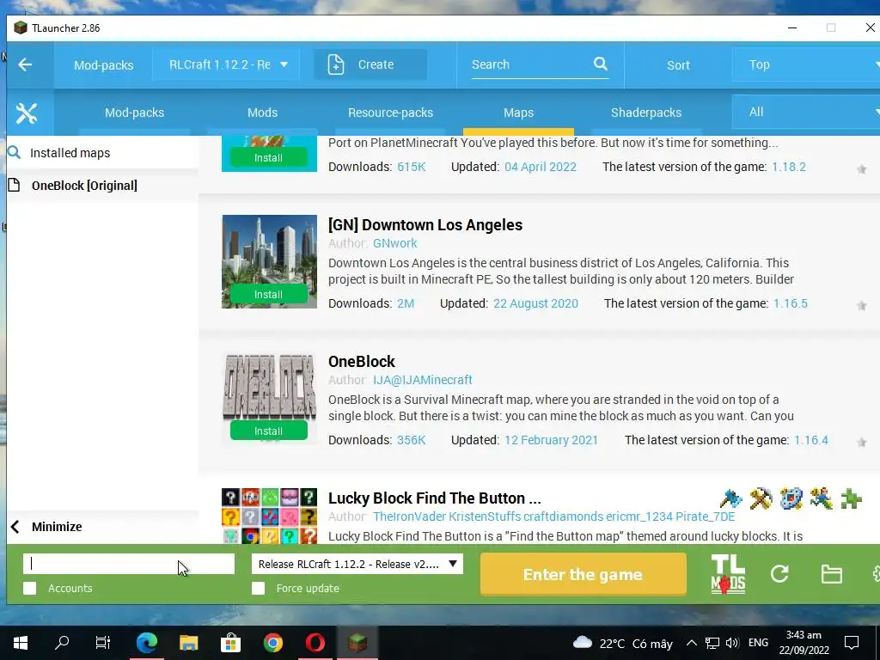This screenshot has height=660, width=880.
Task: Install the Downtown Los Angeles map
Action: 269,294
